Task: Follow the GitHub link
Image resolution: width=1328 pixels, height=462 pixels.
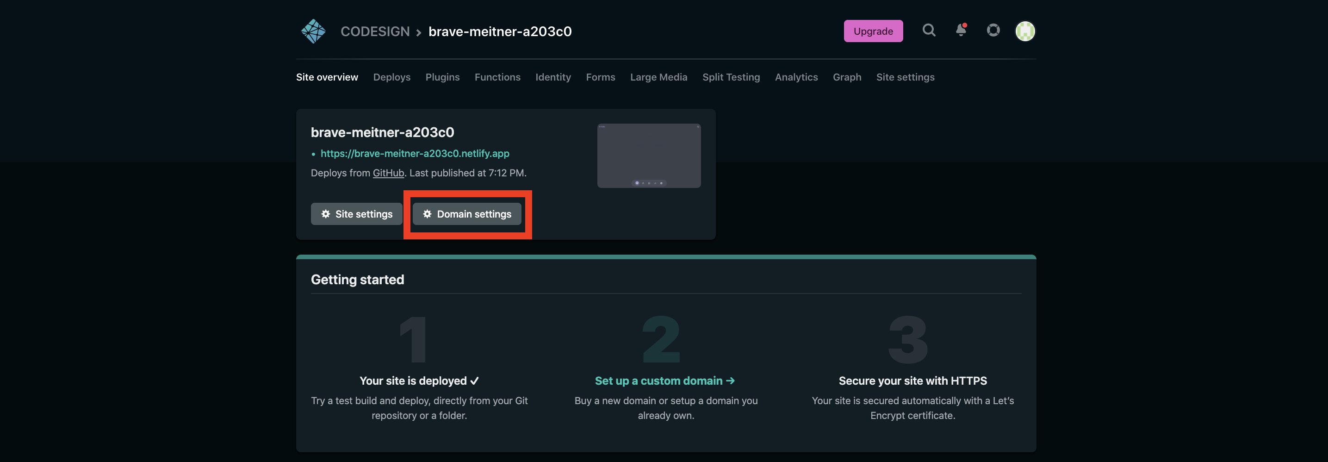Action: point(388,173)
